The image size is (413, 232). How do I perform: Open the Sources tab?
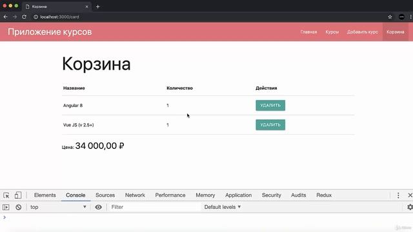coord(105,195)
